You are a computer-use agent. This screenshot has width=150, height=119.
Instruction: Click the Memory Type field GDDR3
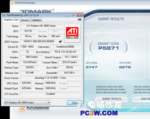[30, 67]
